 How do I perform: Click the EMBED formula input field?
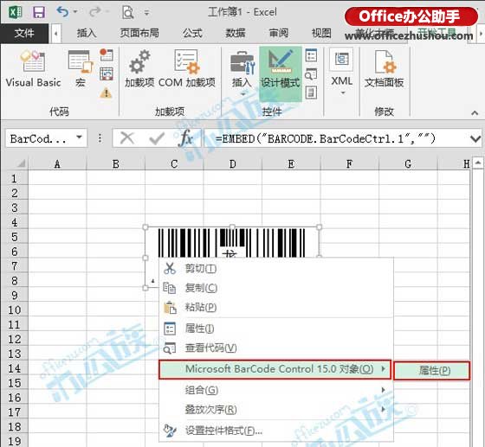click(337, 138)
